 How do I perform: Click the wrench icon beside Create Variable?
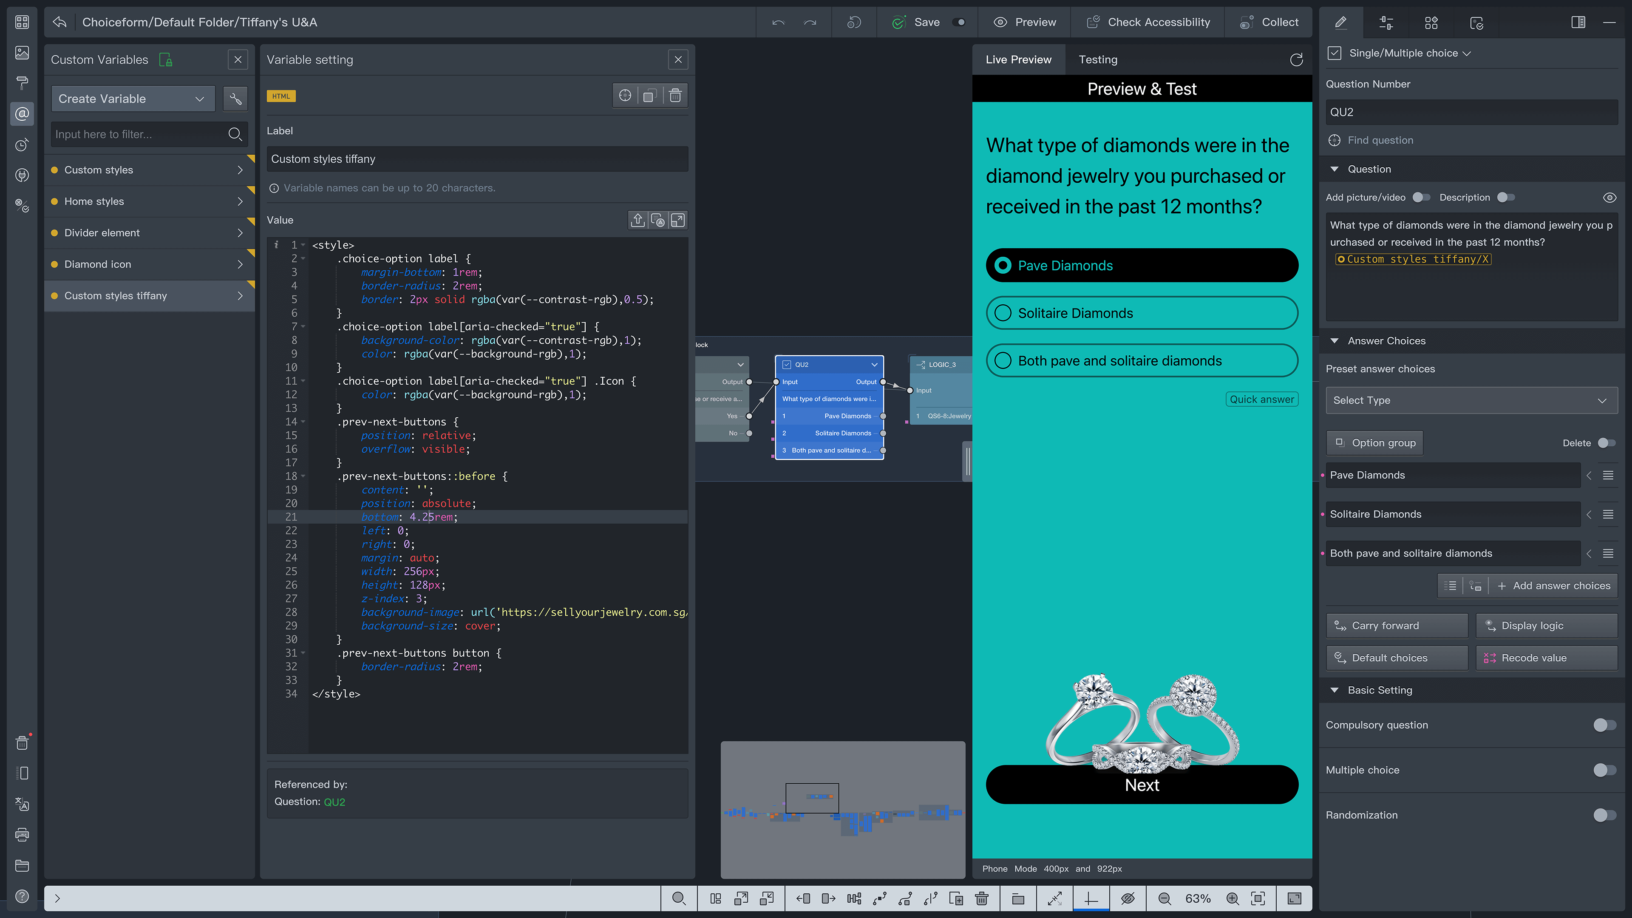(x=235, y=99)
